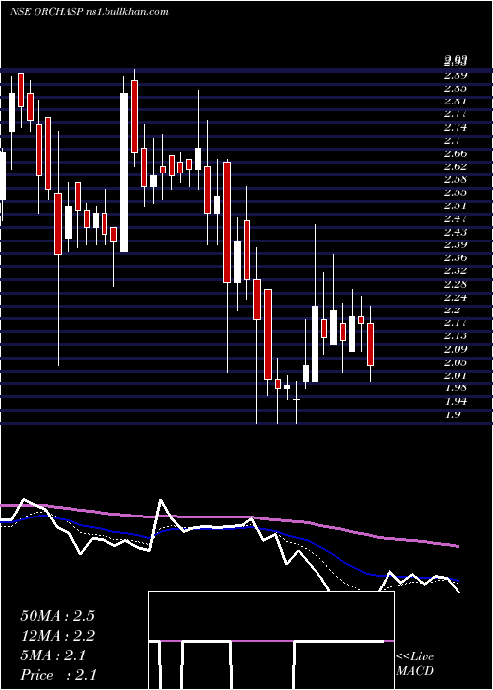Click the 2.7 price axis label
493x690 pixels.
coord(452,140)
